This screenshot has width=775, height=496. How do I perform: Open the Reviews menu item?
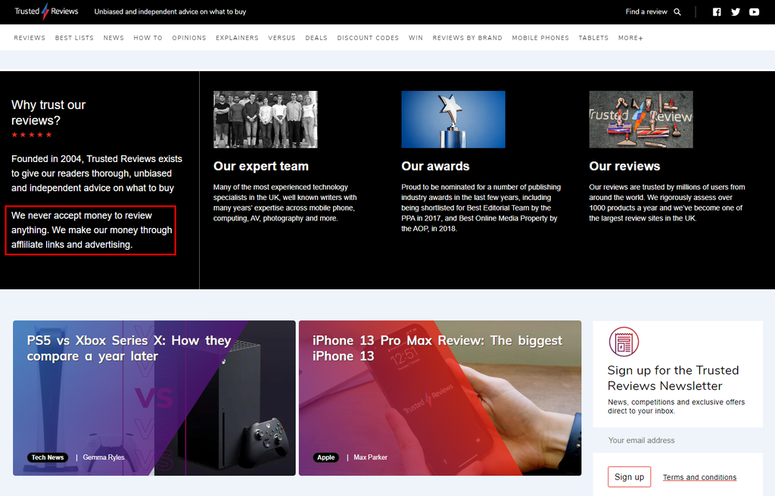pyautogui.click(x=30, y=38)
